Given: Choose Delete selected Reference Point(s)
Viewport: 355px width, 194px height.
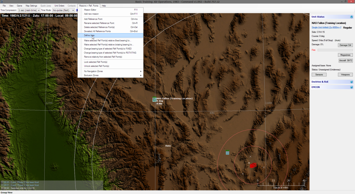Looking at the screenshot, I should pos(111,27).
